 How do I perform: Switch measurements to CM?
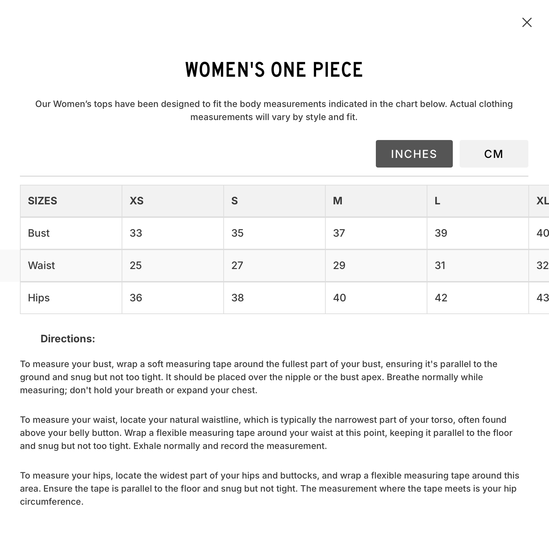tap(494, 154)
